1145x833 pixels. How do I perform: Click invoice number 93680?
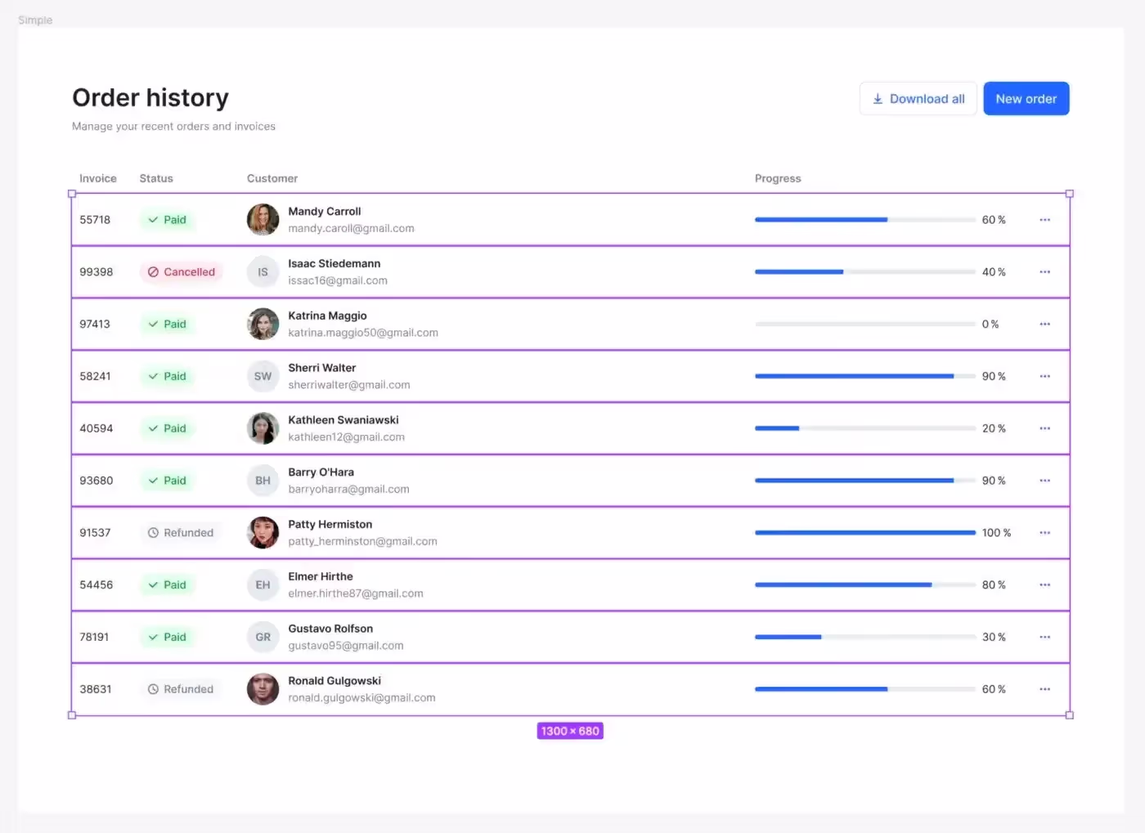[97, 481]
